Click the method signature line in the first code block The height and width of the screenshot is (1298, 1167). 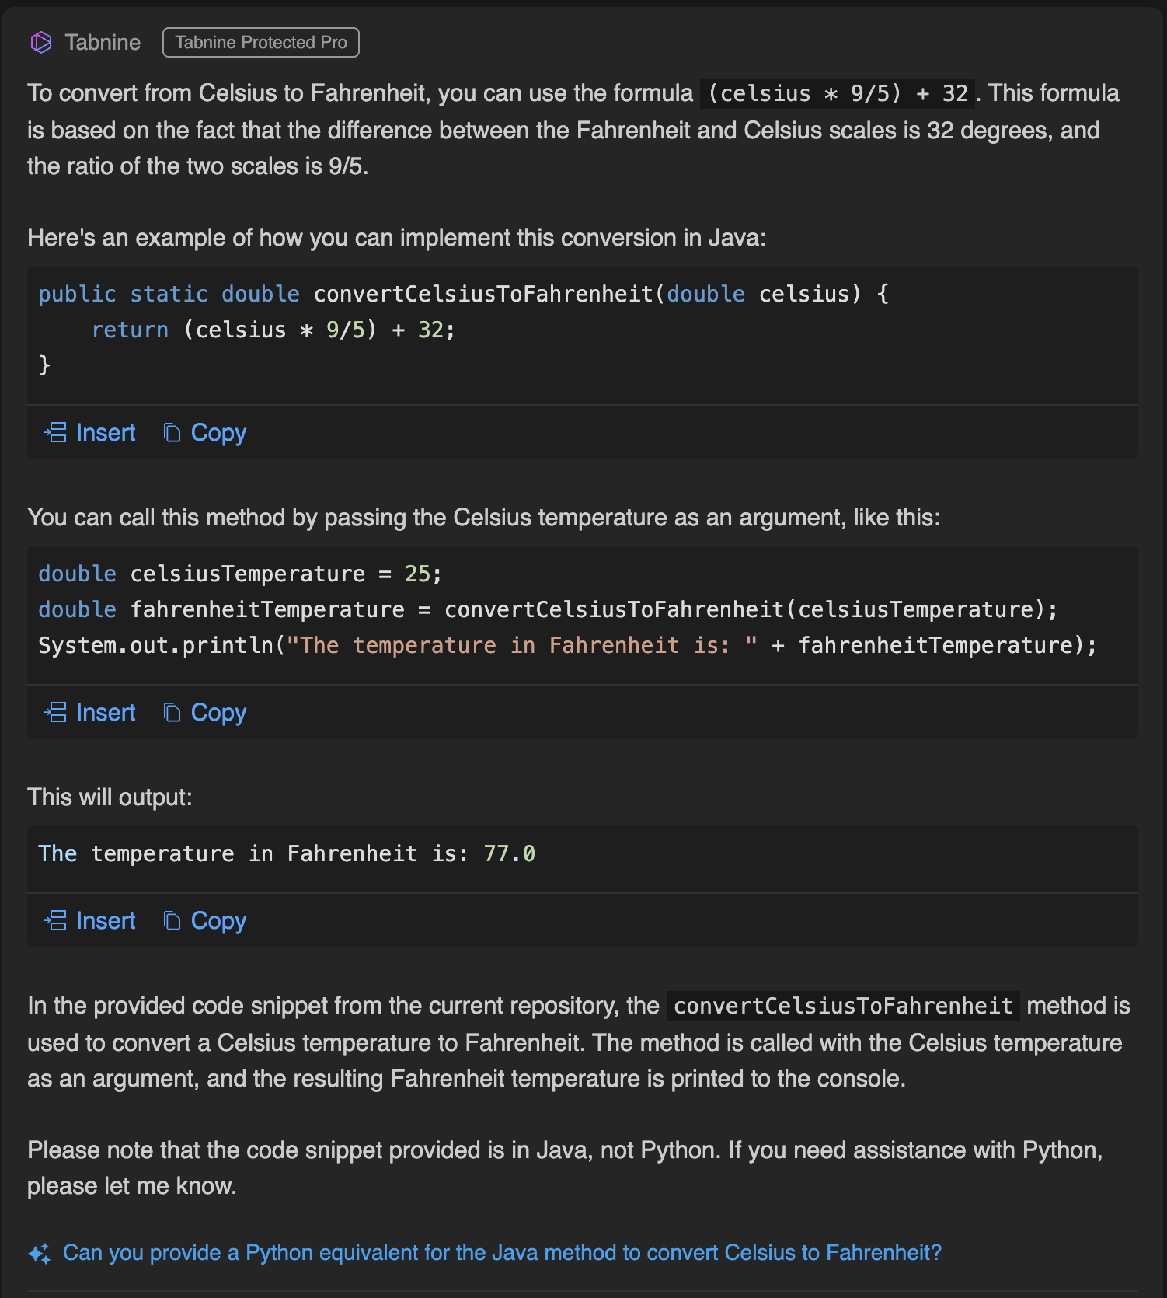(x=463, y=294)
